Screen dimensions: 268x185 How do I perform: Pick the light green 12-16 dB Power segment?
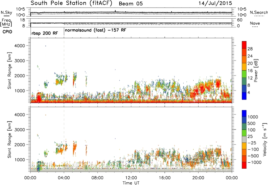tap(244, 74)
